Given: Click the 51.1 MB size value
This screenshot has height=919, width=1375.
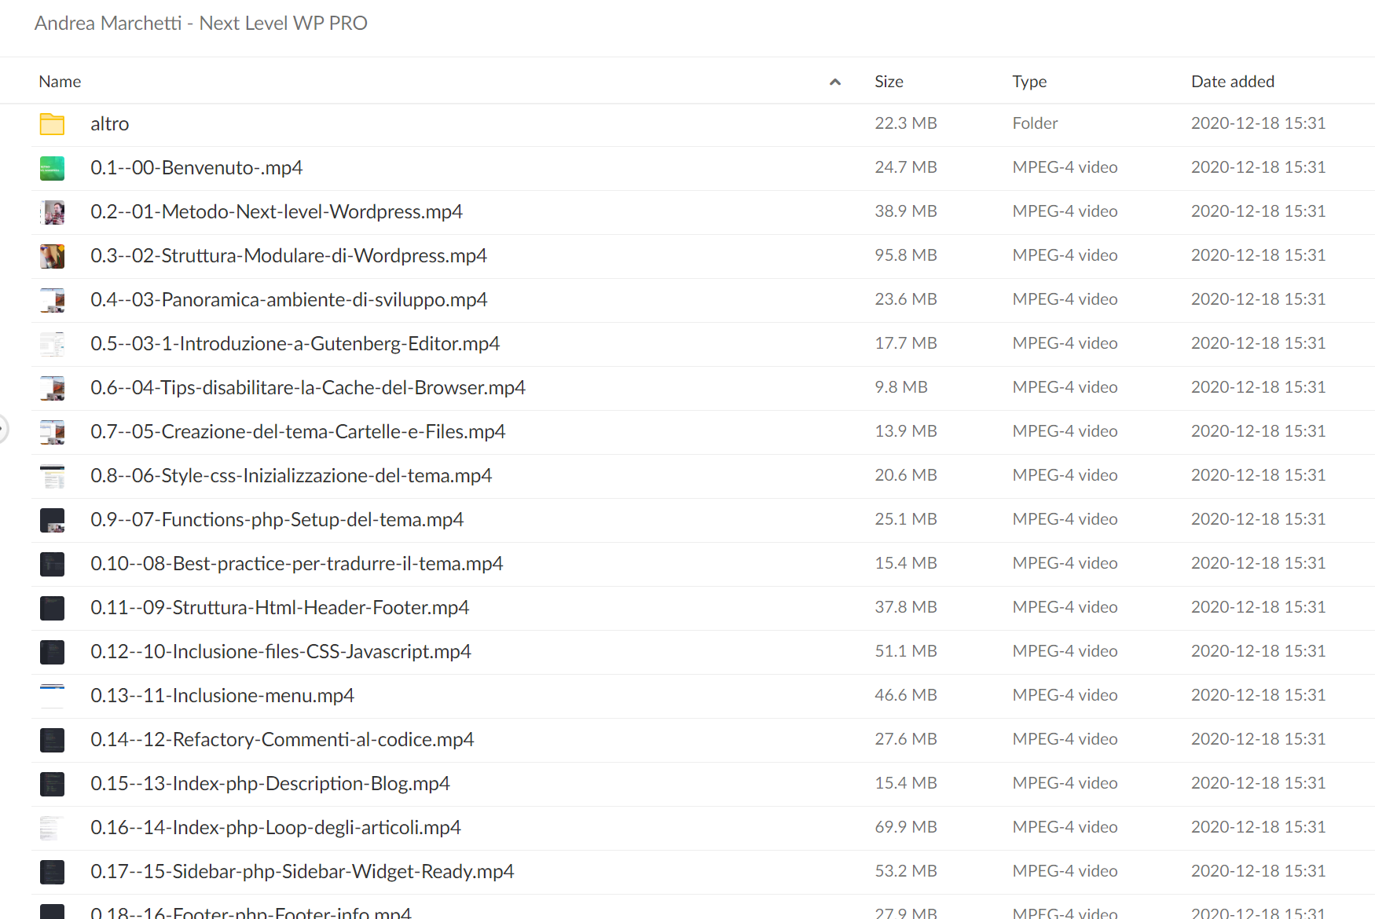Looking at the screenshot, I should tap(906, 651).
